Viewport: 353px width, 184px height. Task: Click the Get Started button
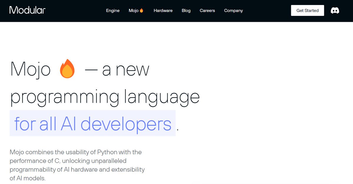click(307, 10)
